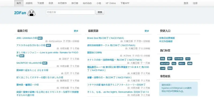Screen dimensions: 214x97
Task: Click the 搜索 search button
Action: pos(100,12)
